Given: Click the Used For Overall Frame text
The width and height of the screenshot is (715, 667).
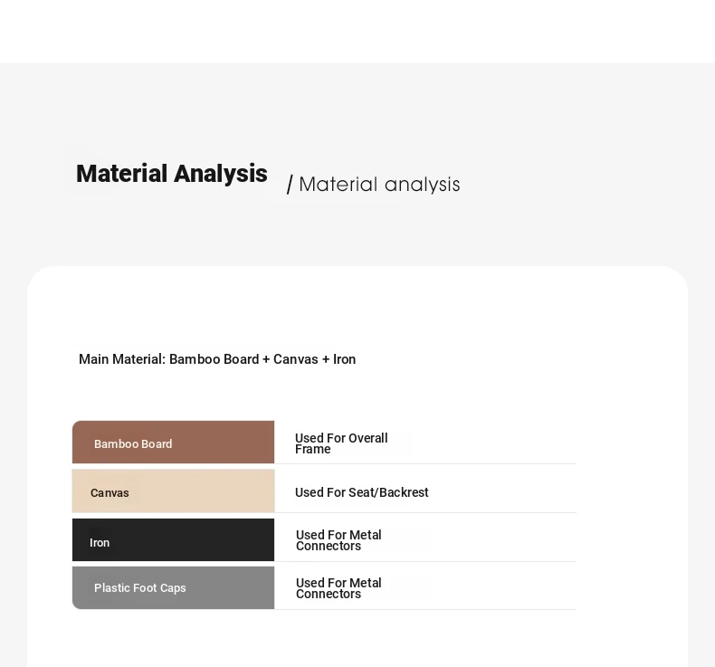Looking at the screenshot, I should pos(341,443).
